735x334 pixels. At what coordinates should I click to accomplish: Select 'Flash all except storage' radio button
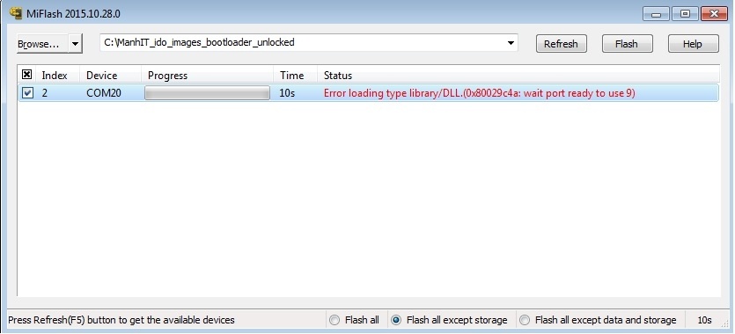[x=396, y=320]
